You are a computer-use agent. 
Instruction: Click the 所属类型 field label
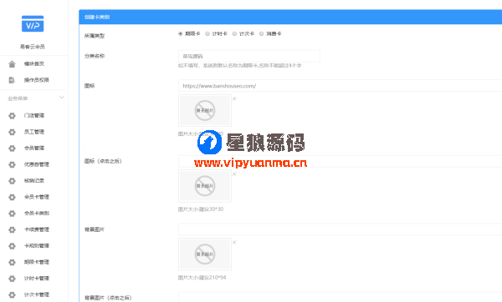95,36
